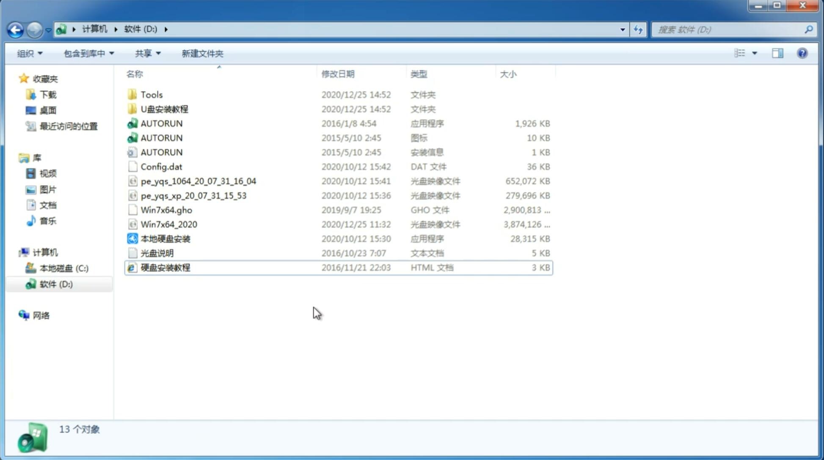
Task: Open the Tools folder
Action: (x=151, y=94)
